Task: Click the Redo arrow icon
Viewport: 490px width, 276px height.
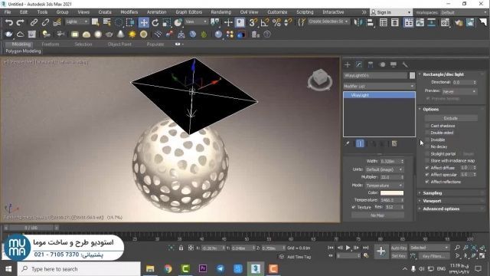Action: point(21,22)
